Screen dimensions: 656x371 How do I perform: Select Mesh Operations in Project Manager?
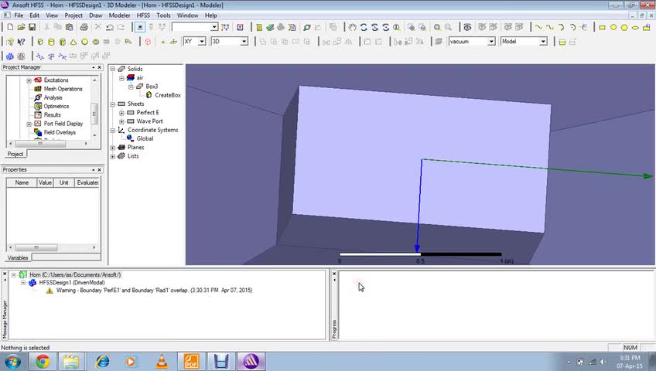(63, 89)
